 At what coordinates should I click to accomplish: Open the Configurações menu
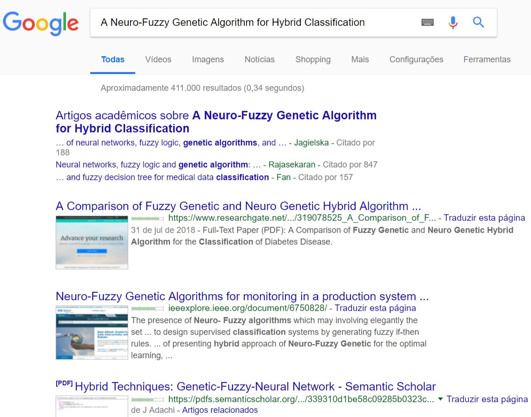tap(416, 59)
